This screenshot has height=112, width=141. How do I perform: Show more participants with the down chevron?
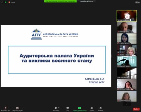[127, 104]
